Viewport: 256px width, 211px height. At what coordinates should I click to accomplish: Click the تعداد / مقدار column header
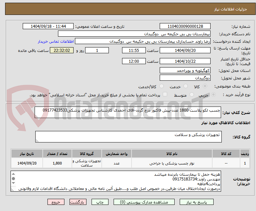click(57, 154)
